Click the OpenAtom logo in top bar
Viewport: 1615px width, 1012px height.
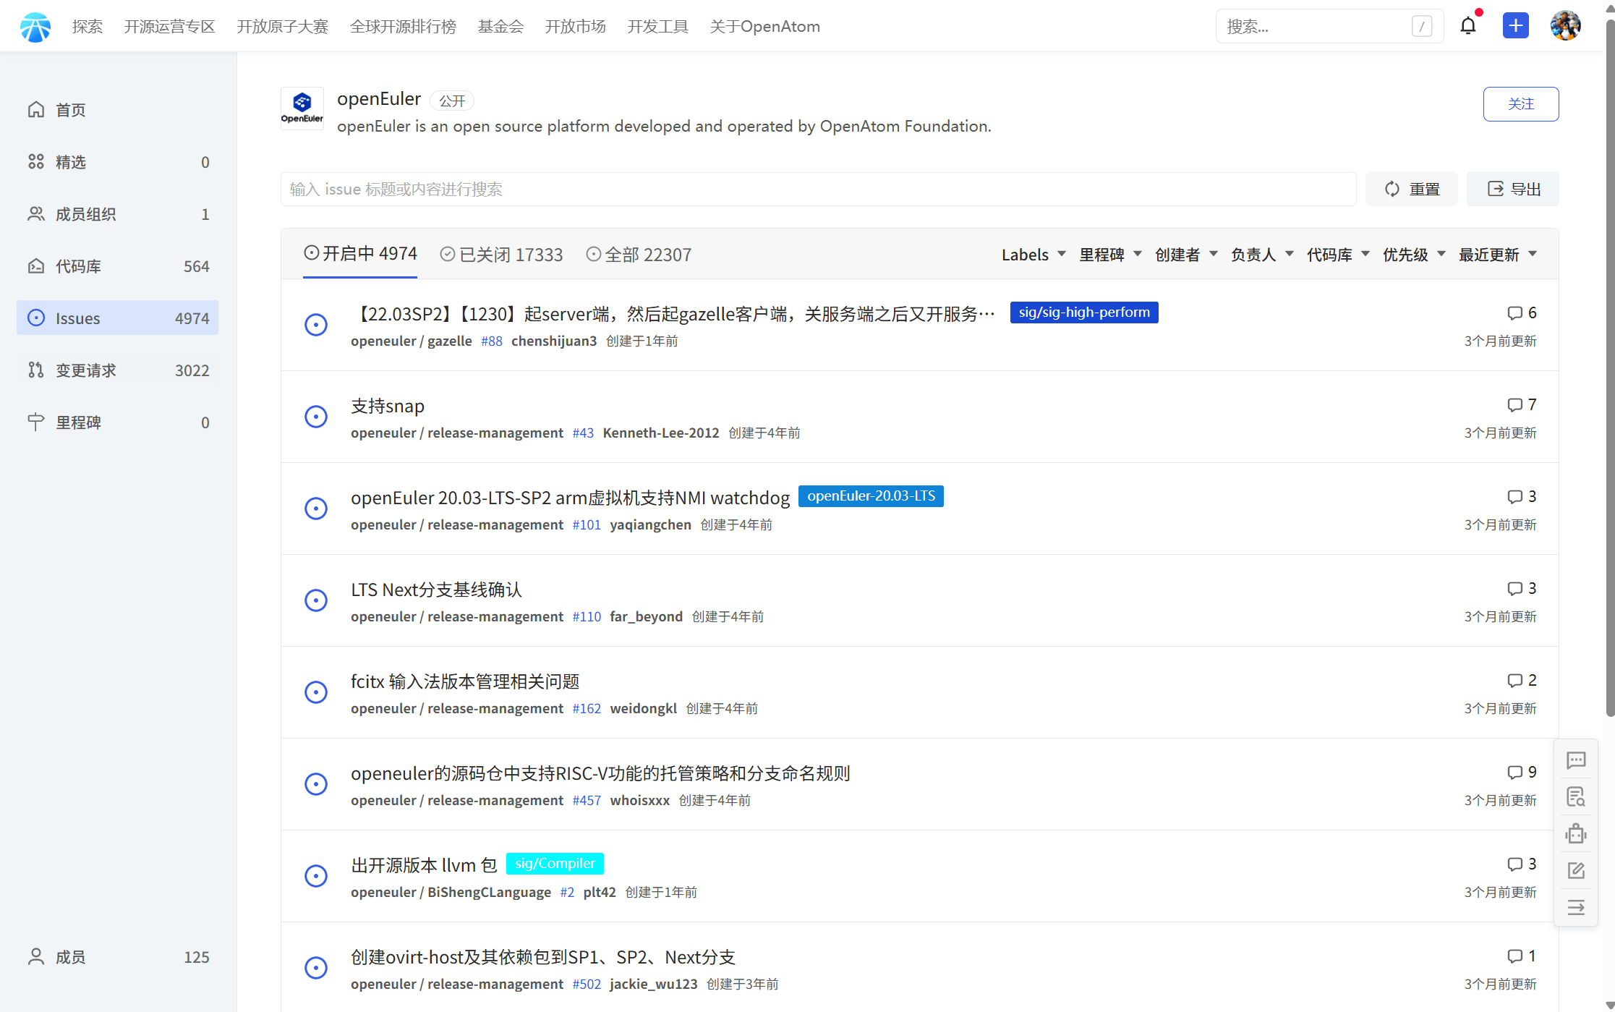pos(35,27)
